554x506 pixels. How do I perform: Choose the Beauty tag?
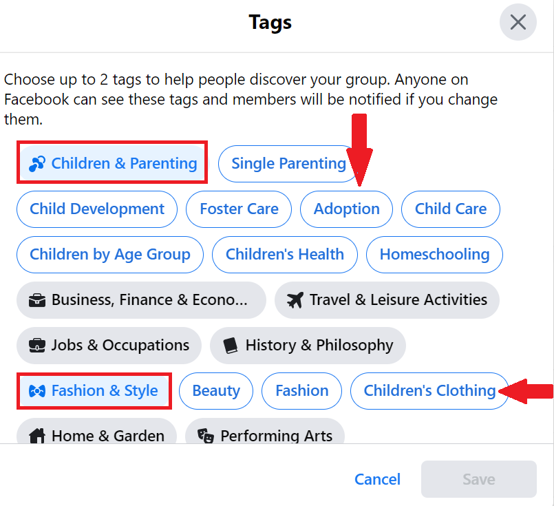coord(215,391)
